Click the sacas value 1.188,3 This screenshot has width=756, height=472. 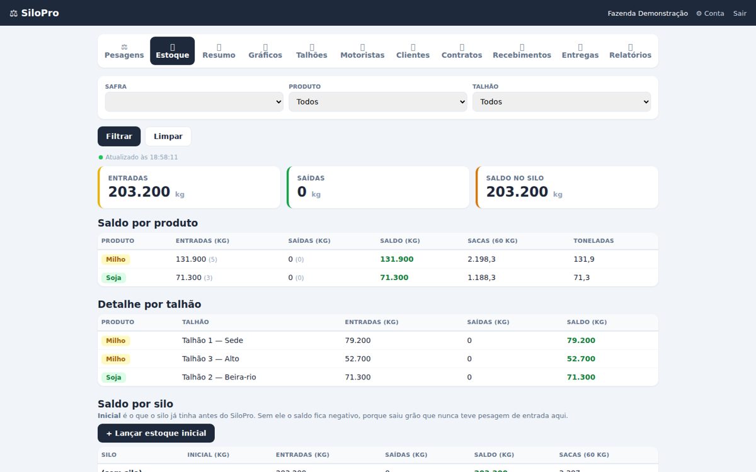[x=481, y=278]
